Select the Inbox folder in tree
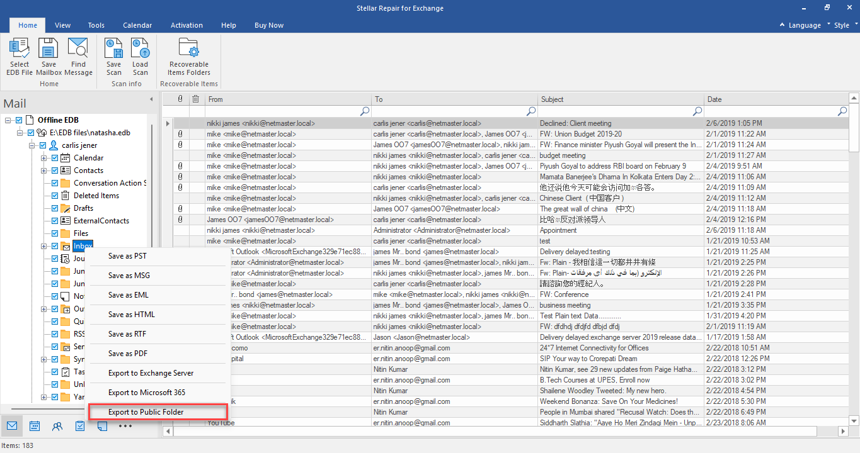860x453 pixels. [x=83, y=246]
